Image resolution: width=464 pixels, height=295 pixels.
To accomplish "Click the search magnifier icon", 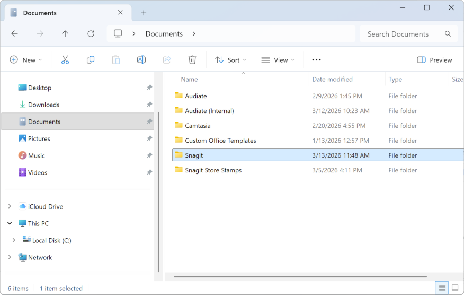I will click(448, 34).
